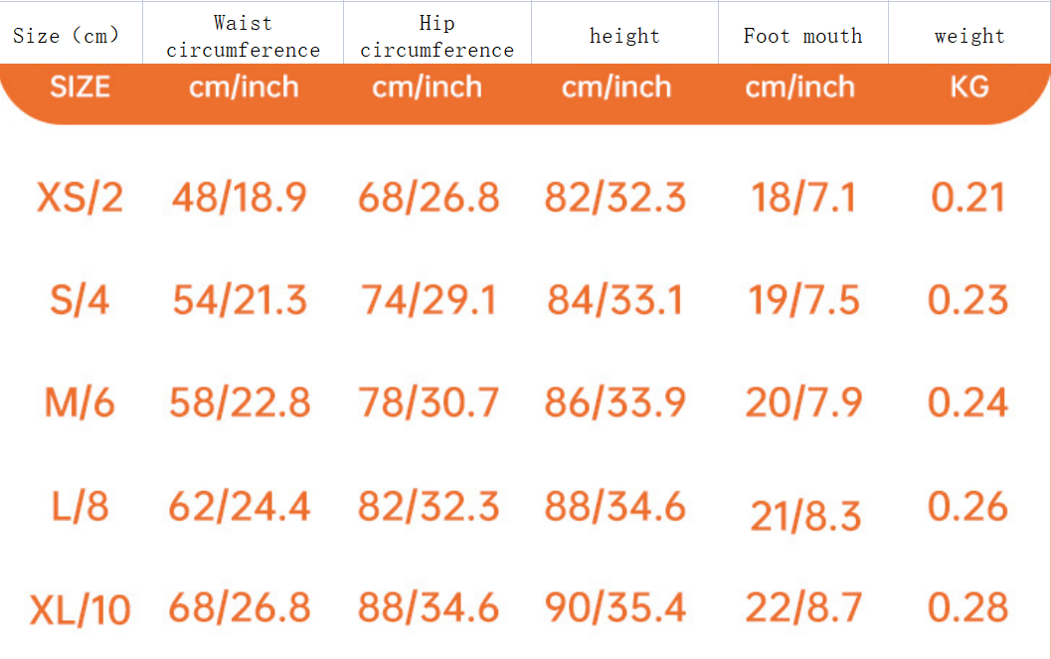Image resolution: width=1051 pixels, height=659 pixels.
Task: Click the XL/10 size row label
Action: [80, 609]
